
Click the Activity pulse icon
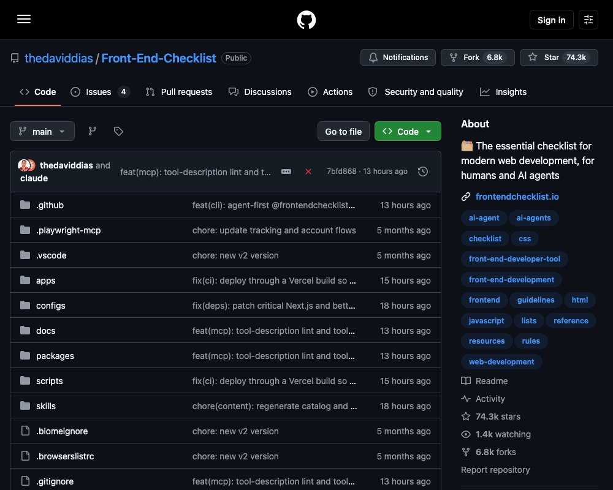click(466, 399)
